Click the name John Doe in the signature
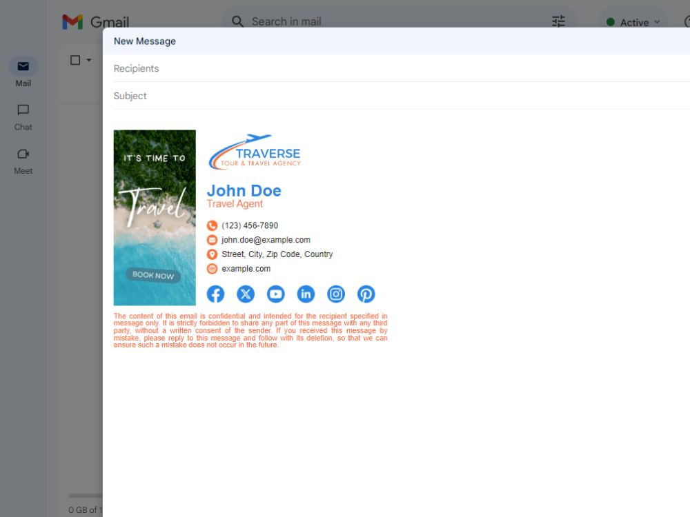Screen dimensions: 690x517 tap(244, 191)
